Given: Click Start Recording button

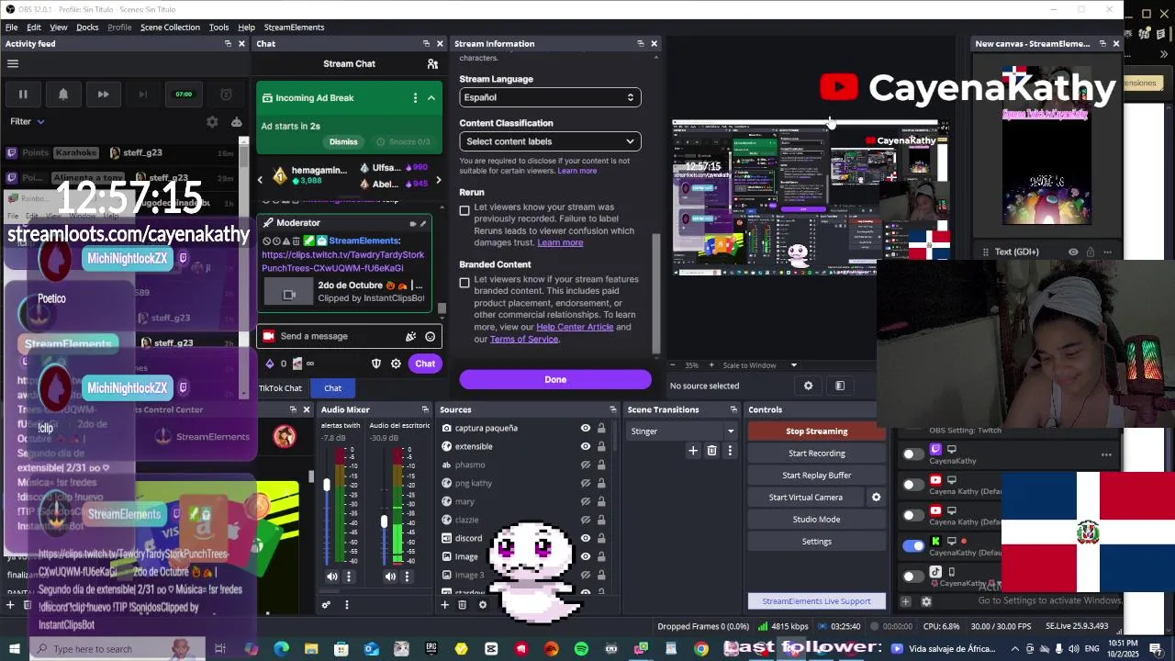Looking at the screenshot, I should pos(816,453).
